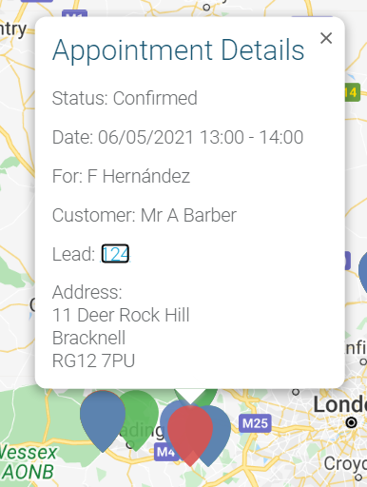Click the green 14 road badge
Image resolution: width=367 pixels, height=487 pixels.
coord(353,92)
